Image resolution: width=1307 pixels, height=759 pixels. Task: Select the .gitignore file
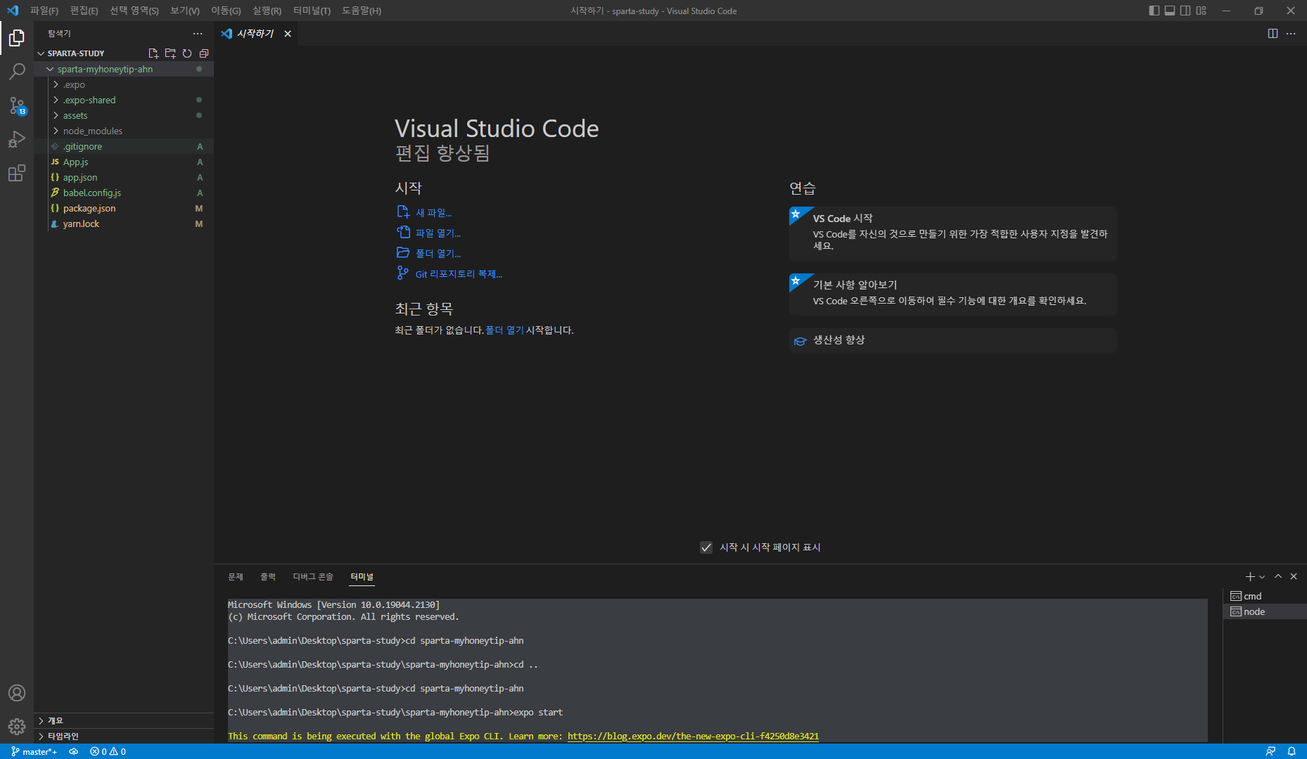(124, 146)
